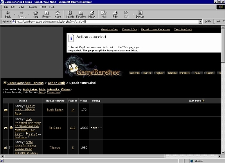This screenshot has width=225, height=163.
Task: Open the Favorites pane from toolbar
Action: coord(81,14)
